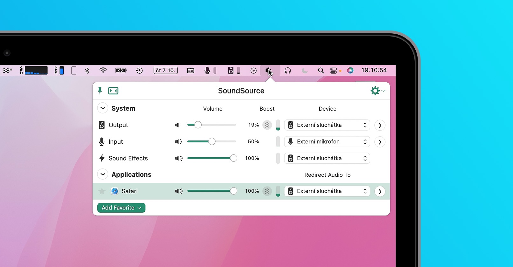Screen dimensions: 513x267
Task: Click the SoundSource menu bar icon
Action: point(270,71)
